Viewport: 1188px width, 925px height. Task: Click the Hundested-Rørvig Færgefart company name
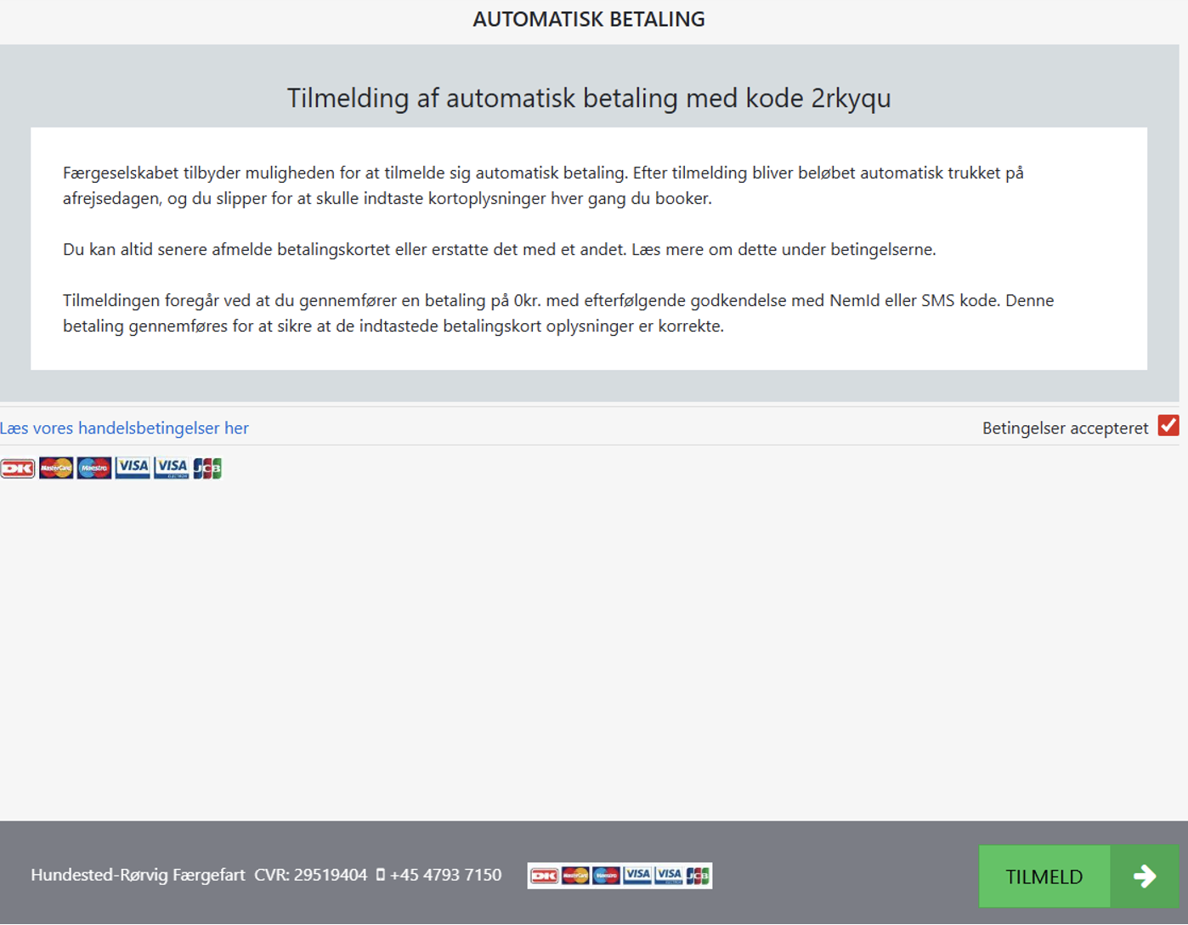[x=138, y=875]
